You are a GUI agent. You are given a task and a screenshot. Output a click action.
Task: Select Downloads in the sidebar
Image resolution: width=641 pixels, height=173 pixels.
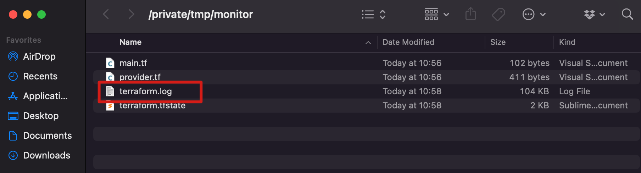coord(46,155)
